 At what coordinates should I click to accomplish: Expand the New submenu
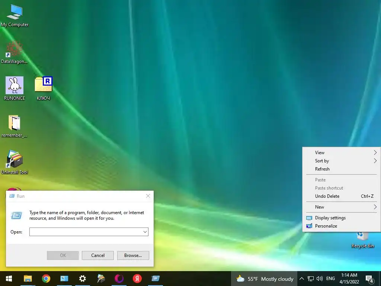pos(342,207)
